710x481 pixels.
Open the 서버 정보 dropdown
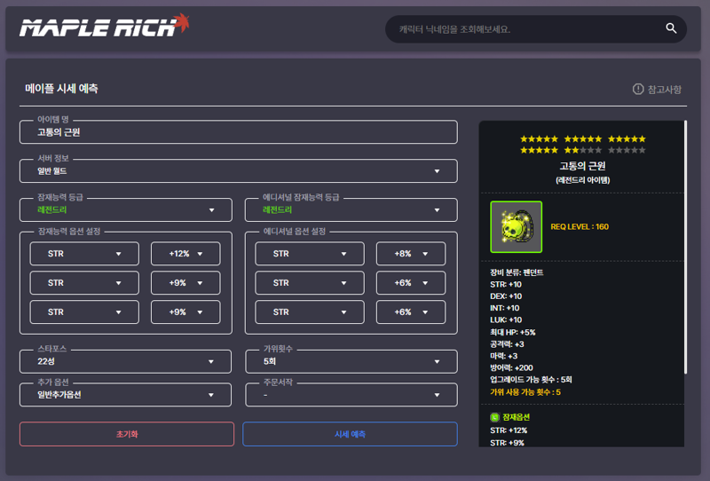(239, 171)
